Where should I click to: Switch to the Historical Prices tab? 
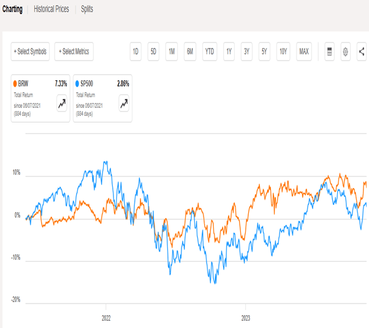click(51, 10)
